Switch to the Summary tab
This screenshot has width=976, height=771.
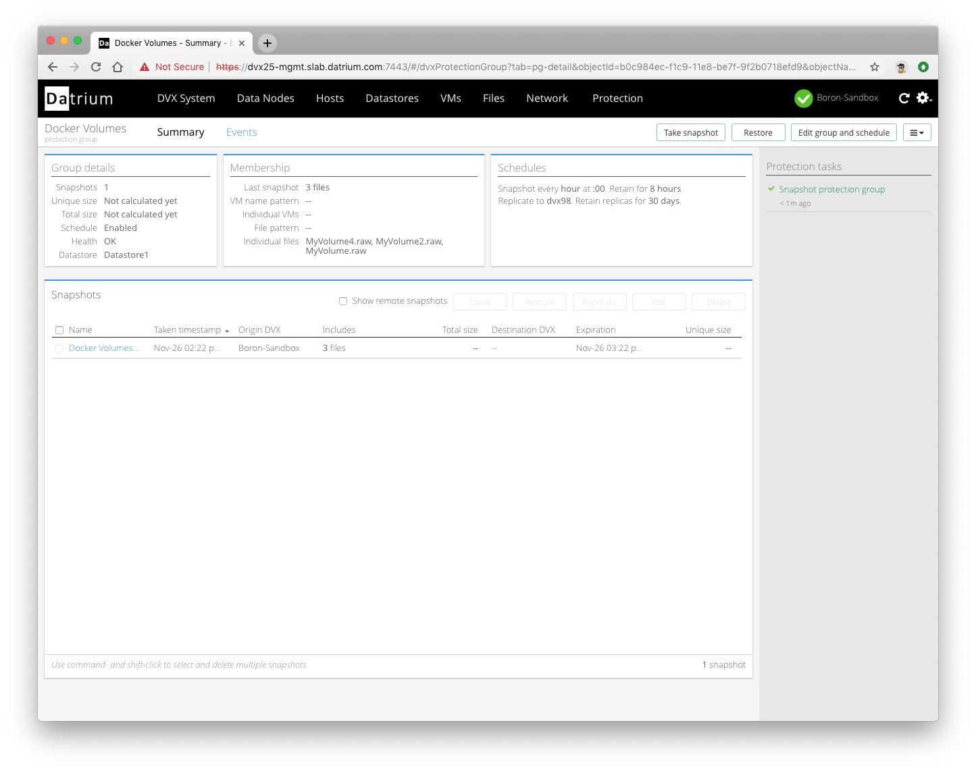[180, 132]
